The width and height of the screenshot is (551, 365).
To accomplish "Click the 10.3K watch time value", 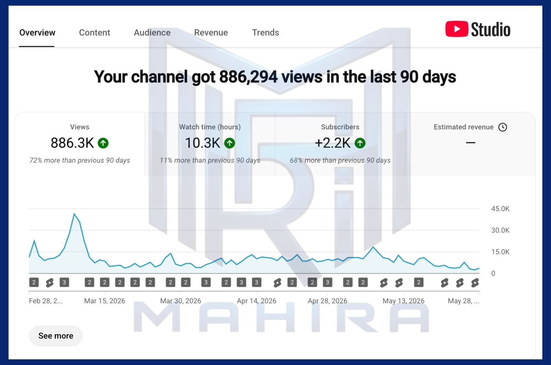I will 202,143.
